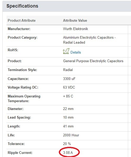
Task: Click the 63 VDC voltage rating value
Action: pos(69,87)
